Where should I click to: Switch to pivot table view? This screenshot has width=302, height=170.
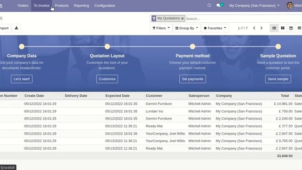coord(299,28)
